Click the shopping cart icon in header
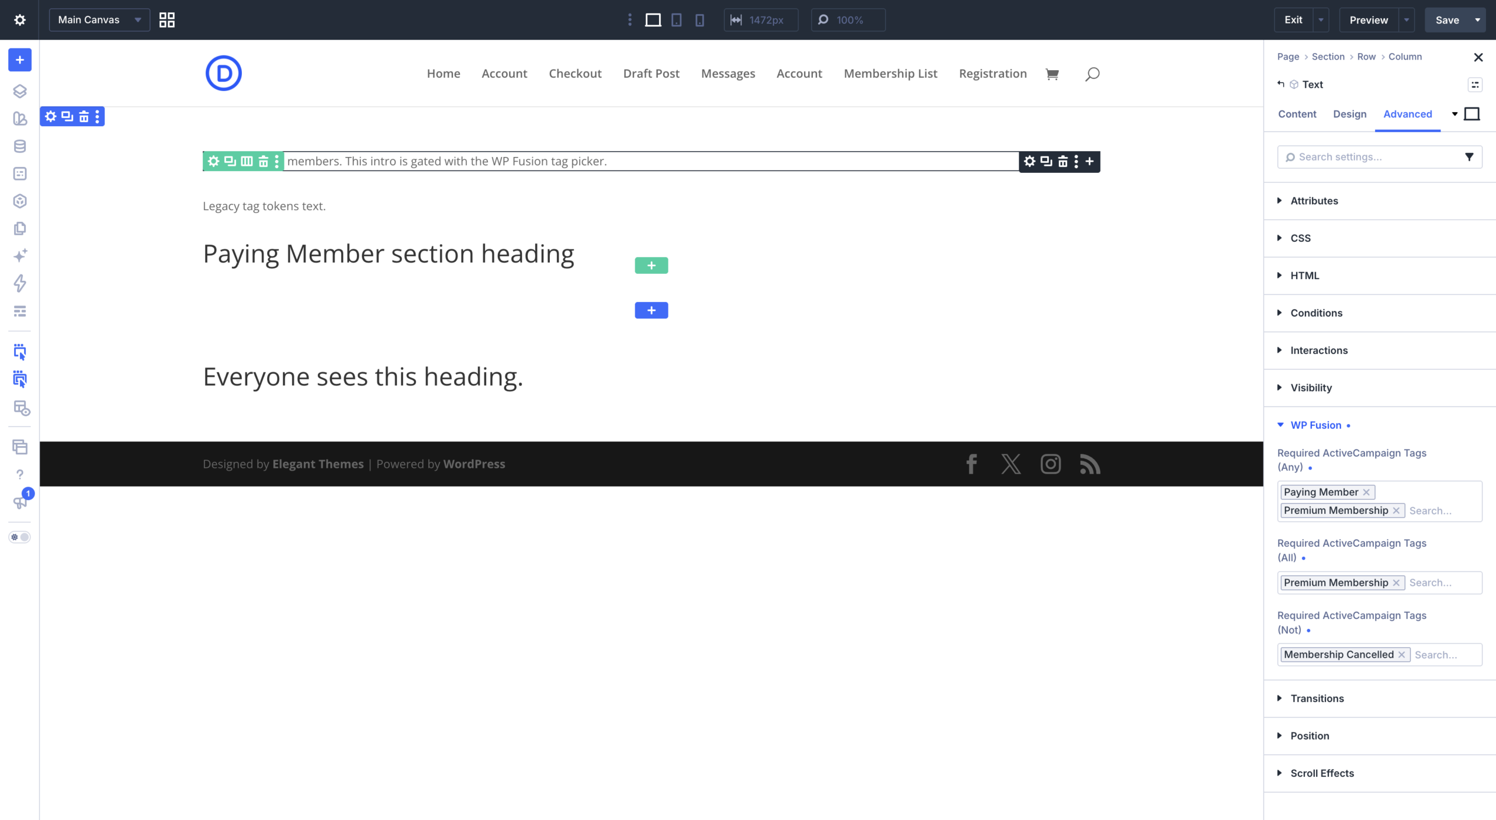 [1052, 74]
